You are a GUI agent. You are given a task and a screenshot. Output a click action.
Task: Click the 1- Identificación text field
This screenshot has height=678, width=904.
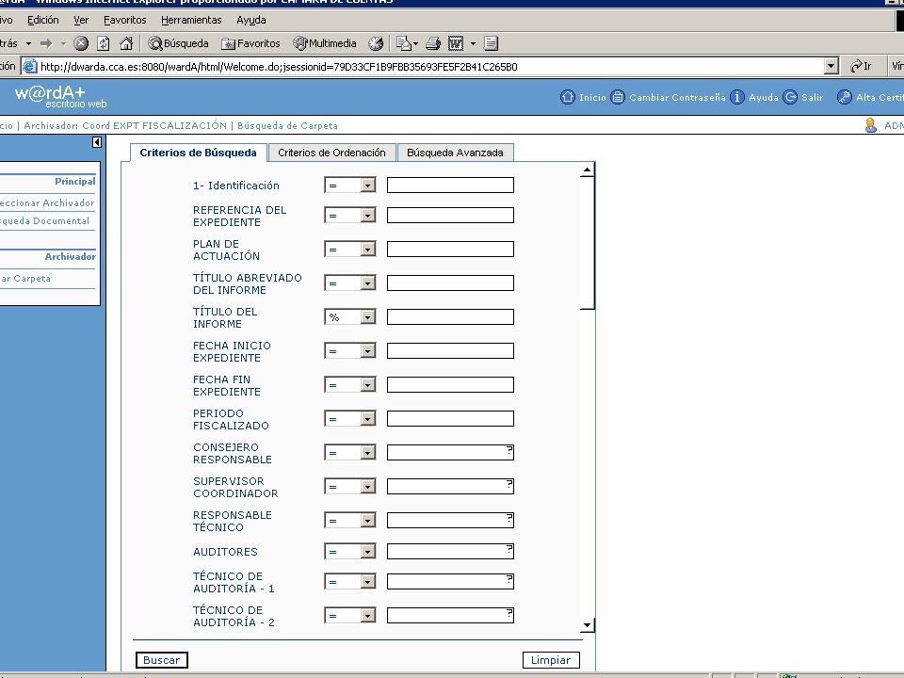[450, 186]
